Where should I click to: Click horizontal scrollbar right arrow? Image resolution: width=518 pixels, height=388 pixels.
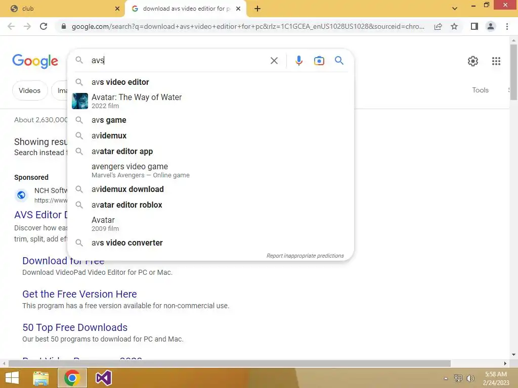(x=505, y=364)
